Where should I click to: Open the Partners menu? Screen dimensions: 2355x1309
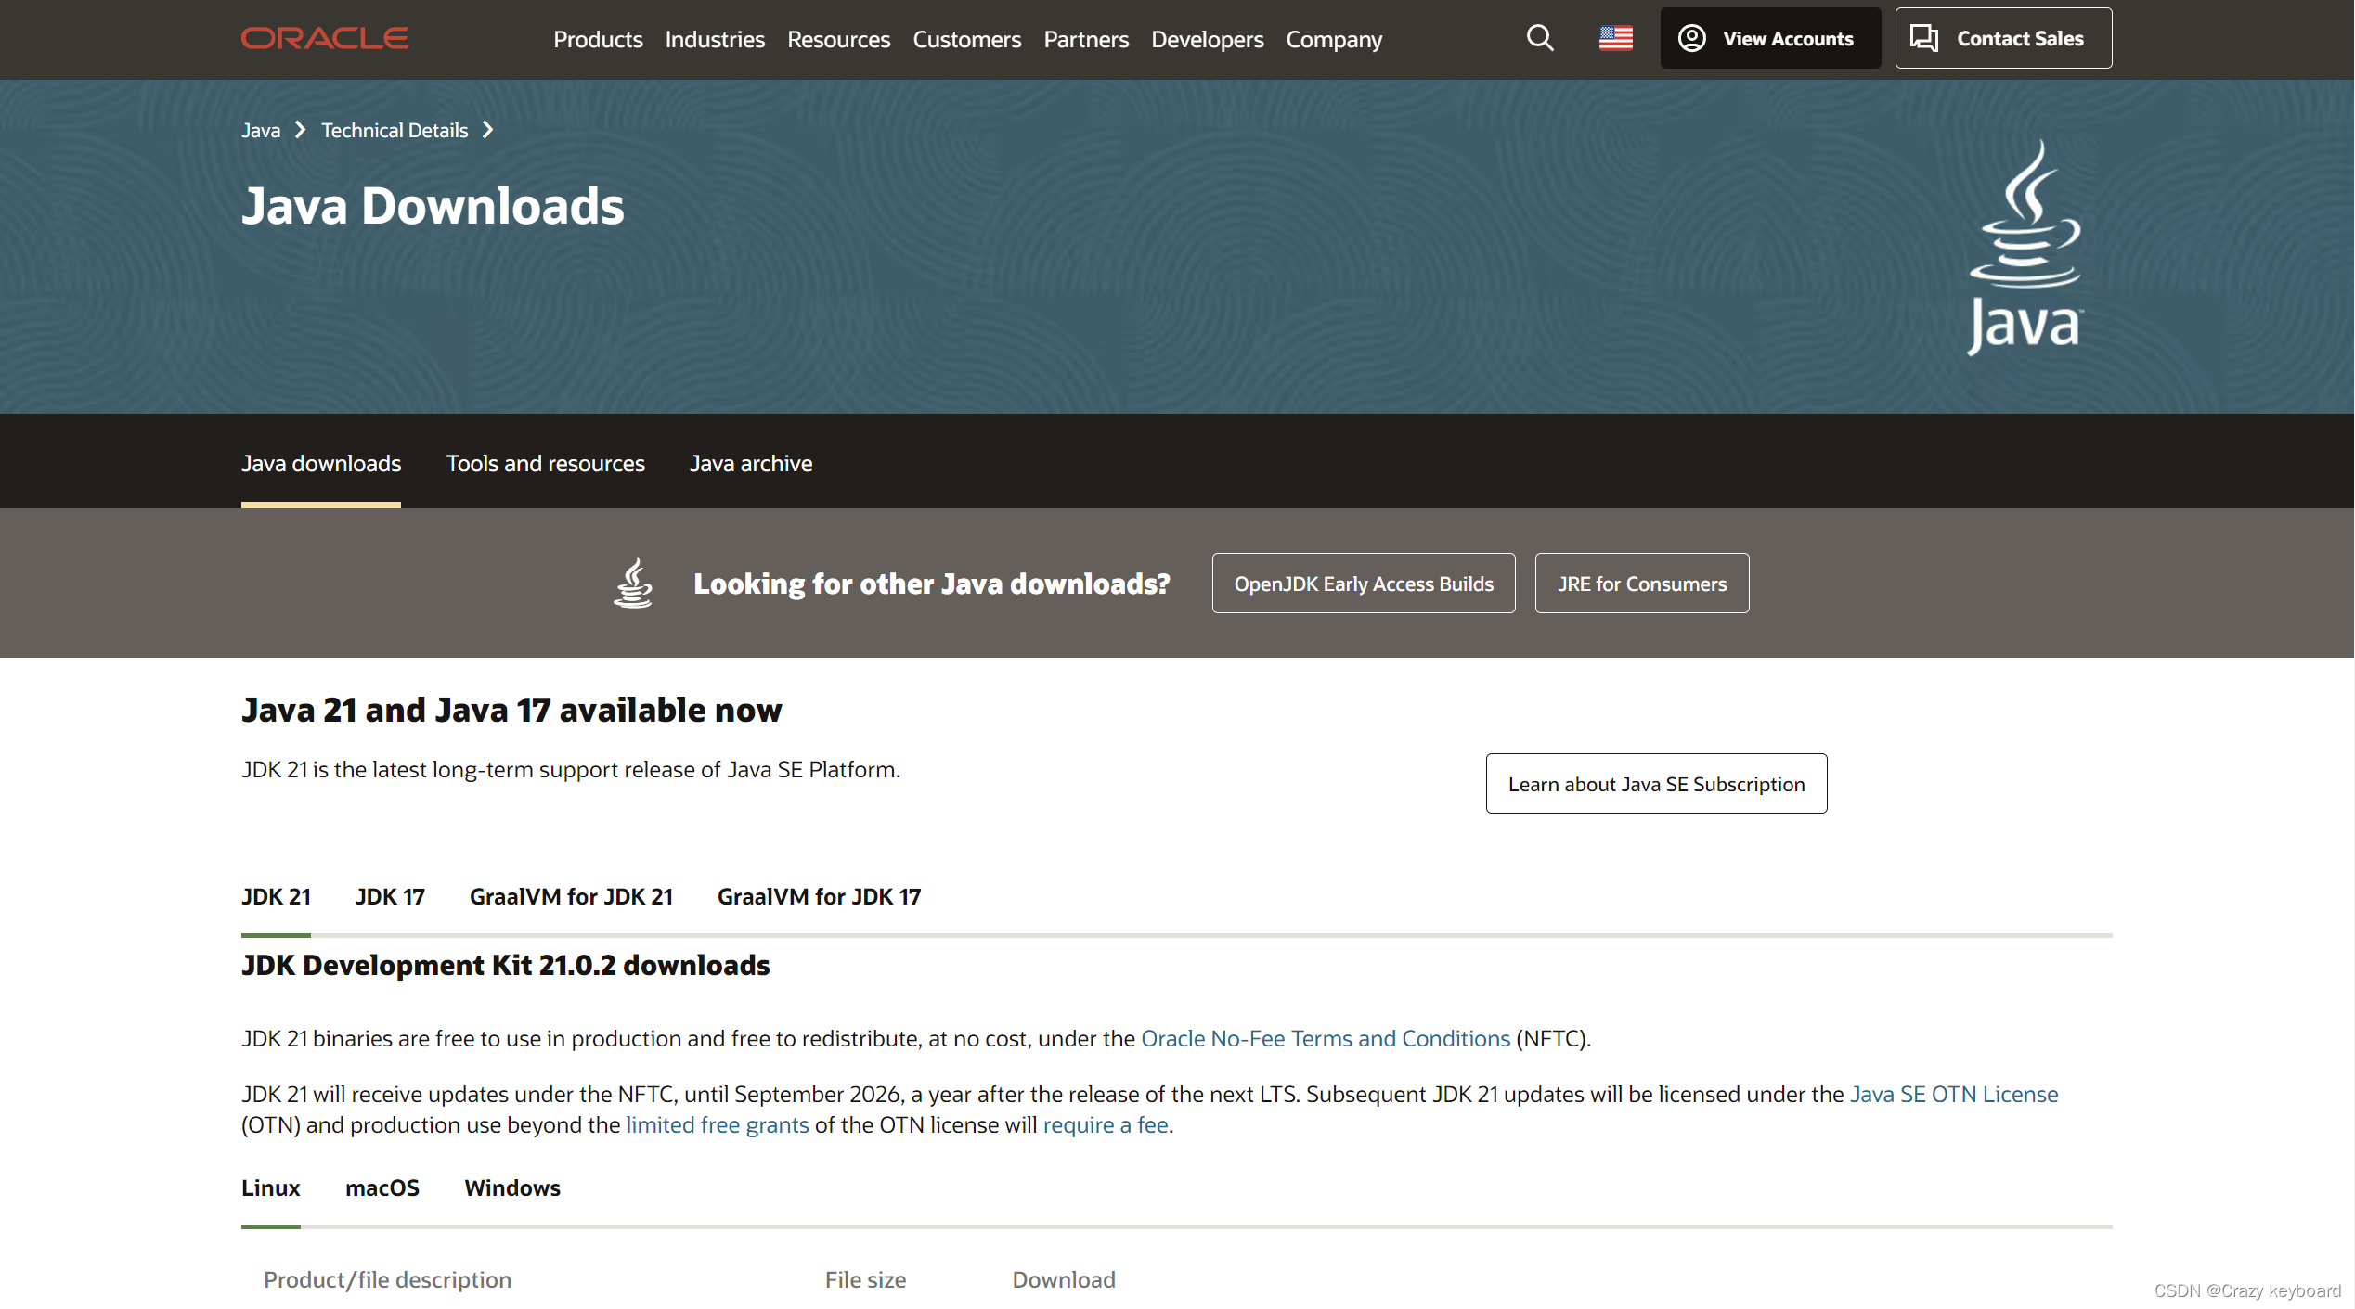1086,39
